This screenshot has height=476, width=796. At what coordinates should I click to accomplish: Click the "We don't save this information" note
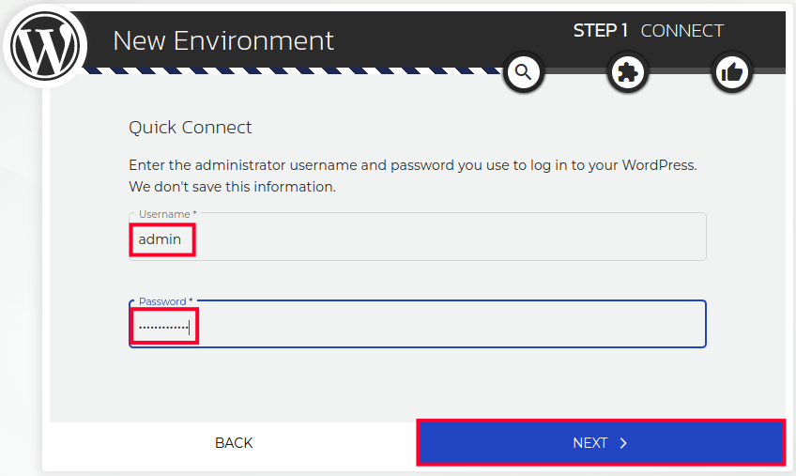[232, 187]
